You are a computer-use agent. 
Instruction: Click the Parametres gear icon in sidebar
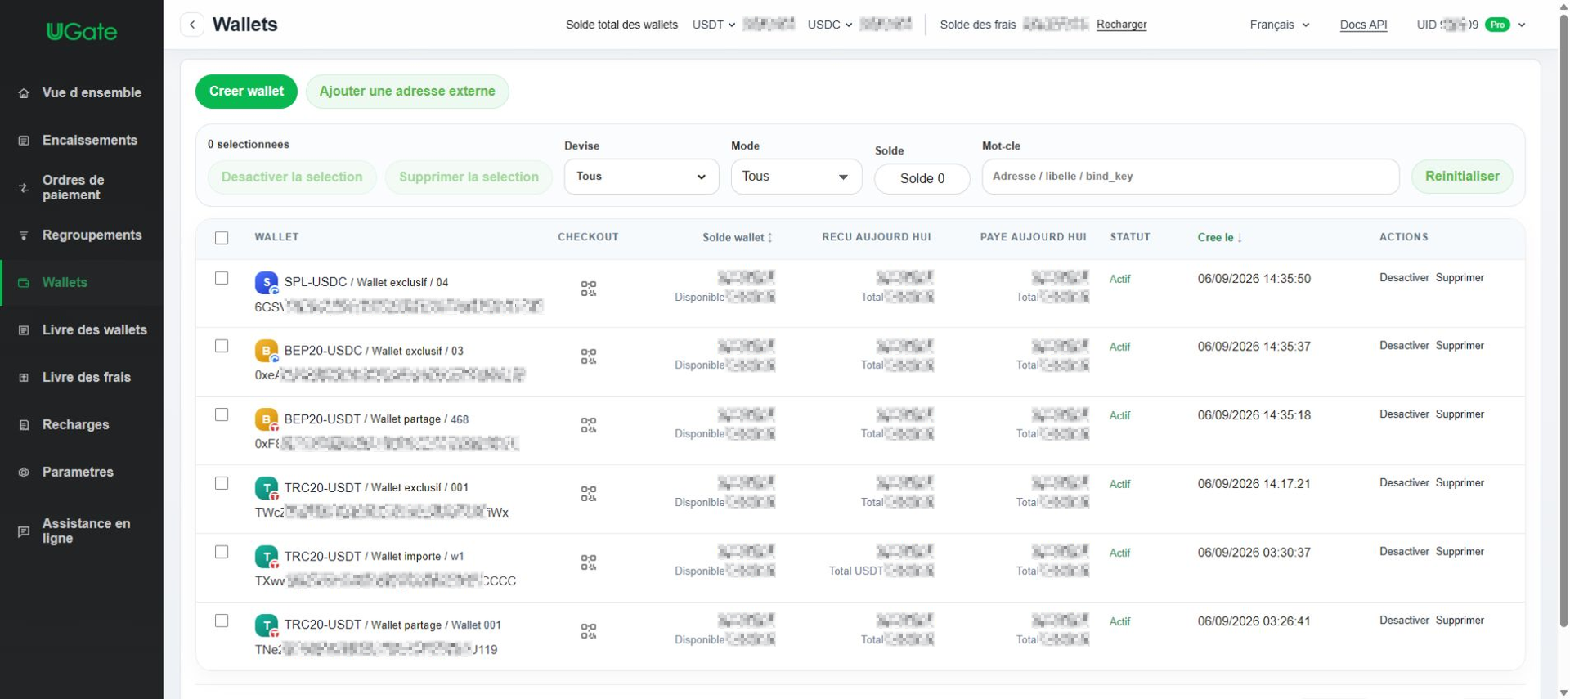pyautogui.click(x=24, y=473)
